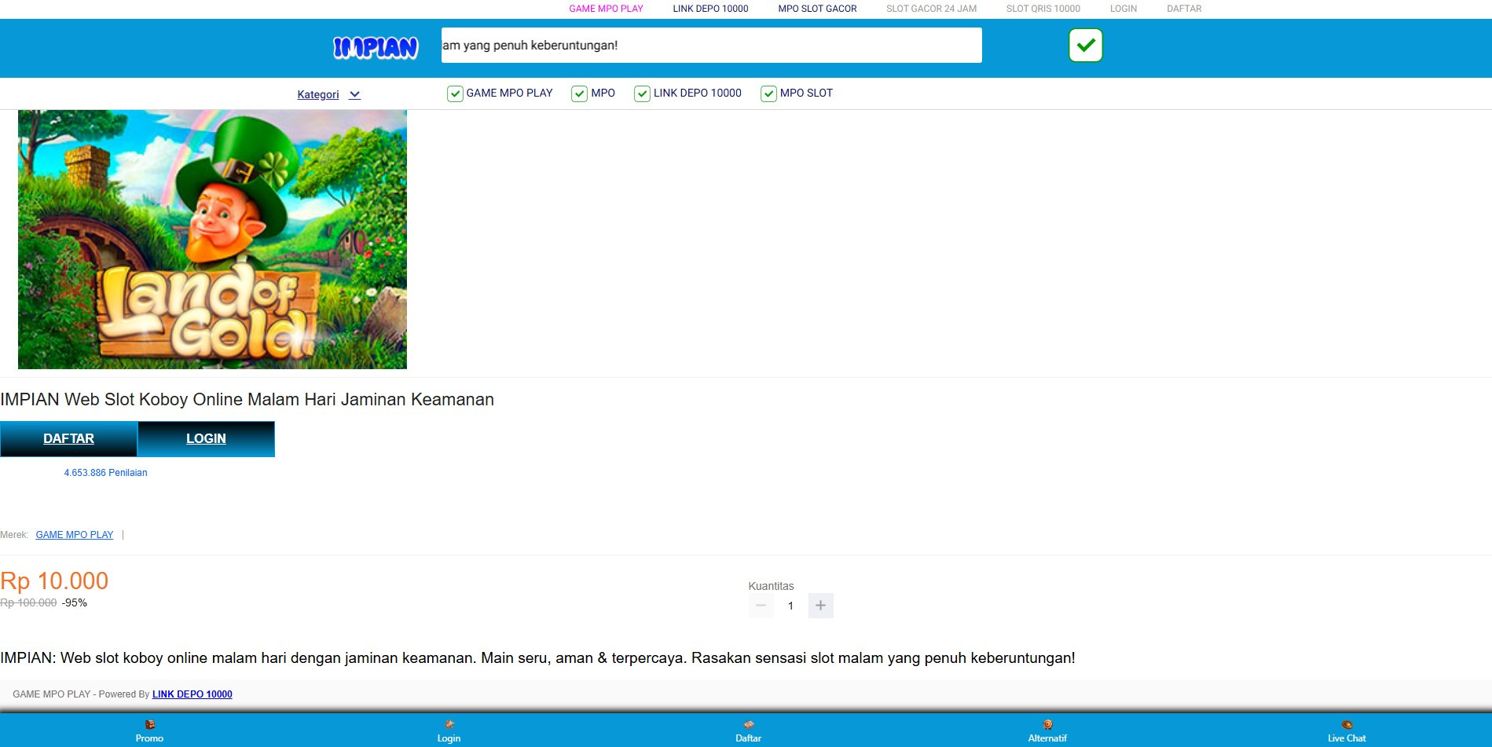Open LINK DEPO 10000 in top menu
This screenshot has width=1492, height=747.
click(x=710, y=9)
